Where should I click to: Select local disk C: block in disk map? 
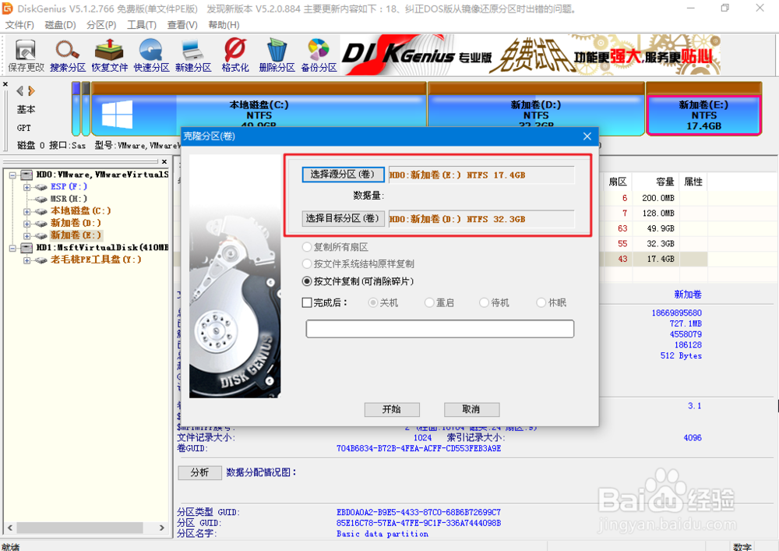click(259, 109)
